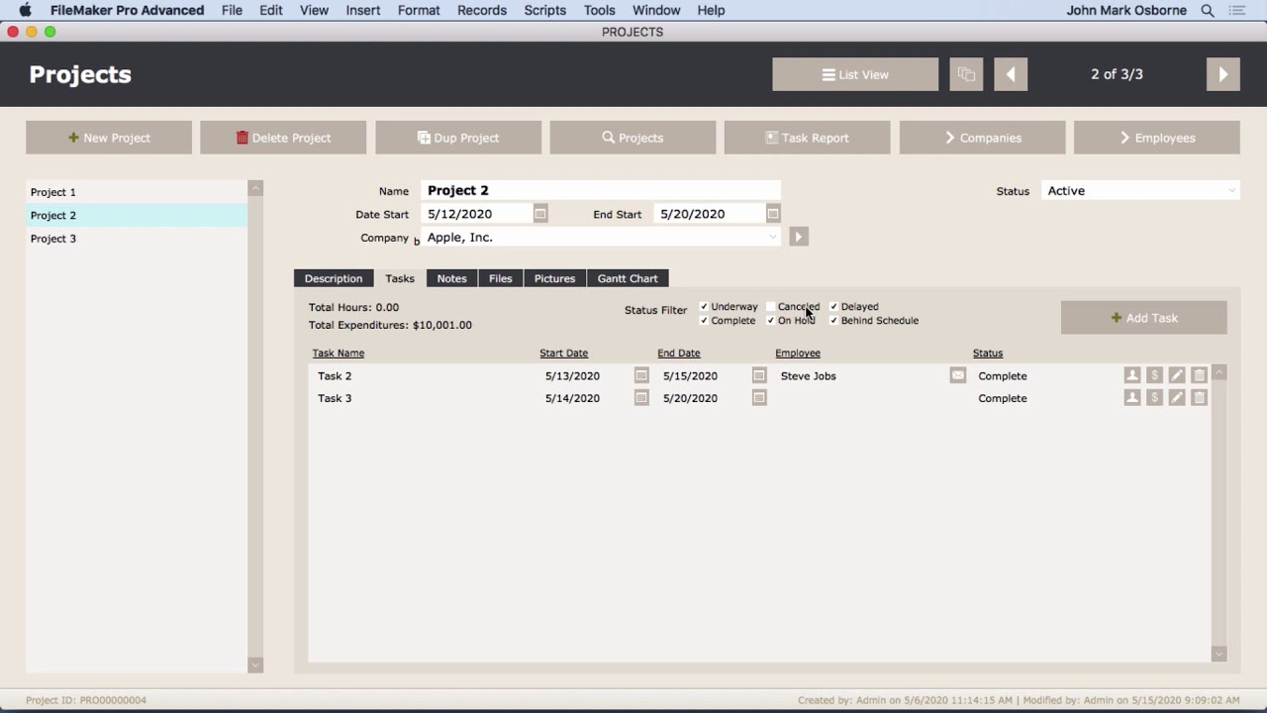Switch to the Files tab

tap(500, 278)
